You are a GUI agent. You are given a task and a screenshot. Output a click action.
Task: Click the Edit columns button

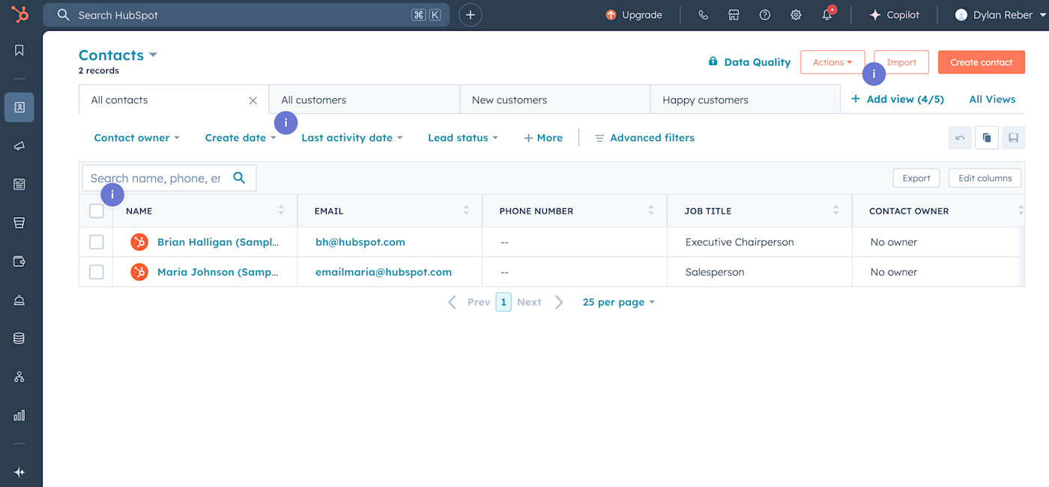[985, 178]
